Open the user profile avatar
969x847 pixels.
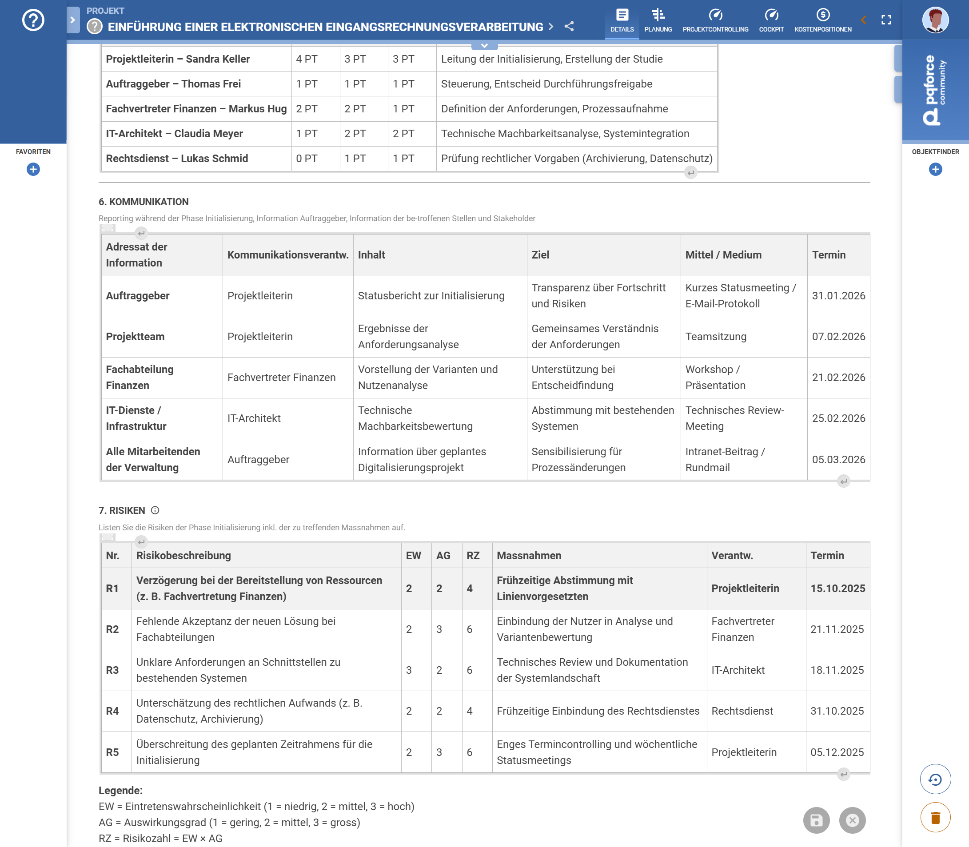pyautogui.click(x=935, y=20)
